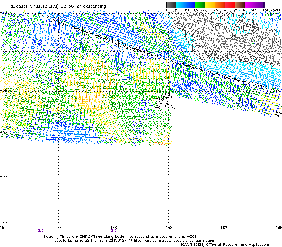Image resolution: width=282 pixels, height=247 pixels.
Task: Click the note line '3)Data buffer is 22 hrs'
Action: click(134, 241)
